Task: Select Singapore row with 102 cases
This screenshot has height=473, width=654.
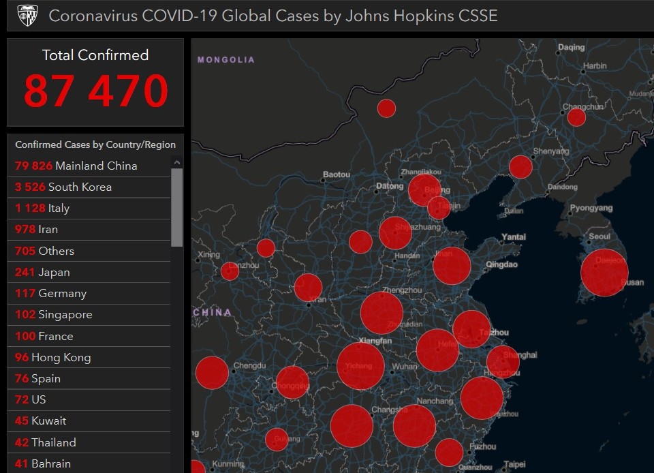Action: coord(89,314)
